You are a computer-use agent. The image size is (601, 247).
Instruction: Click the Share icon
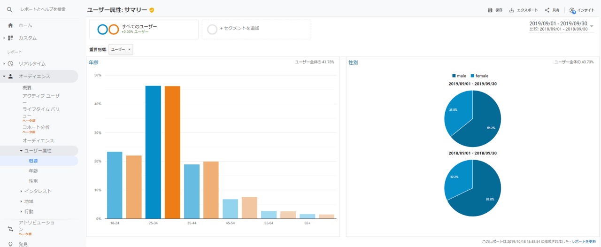tap(547, 10)
